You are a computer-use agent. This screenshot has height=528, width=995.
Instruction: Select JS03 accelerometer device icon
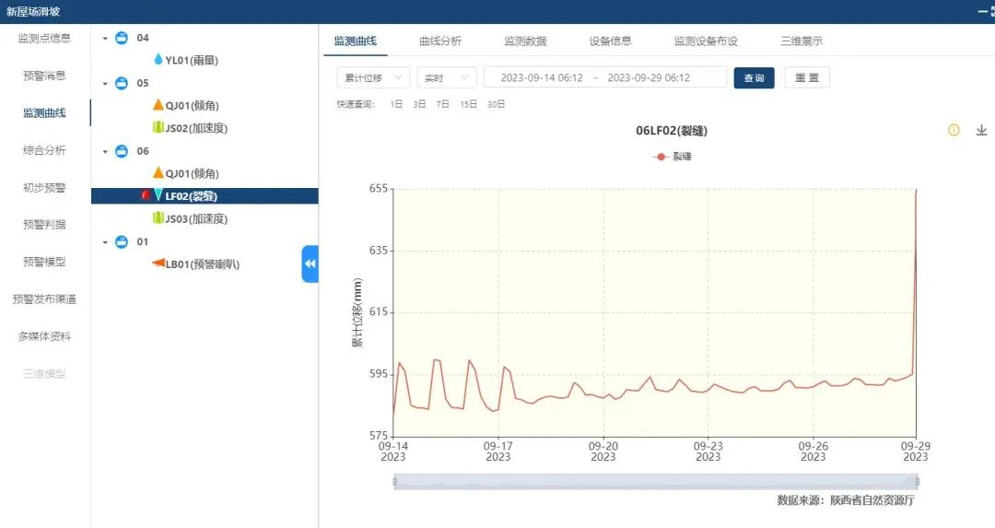point(158,218)
